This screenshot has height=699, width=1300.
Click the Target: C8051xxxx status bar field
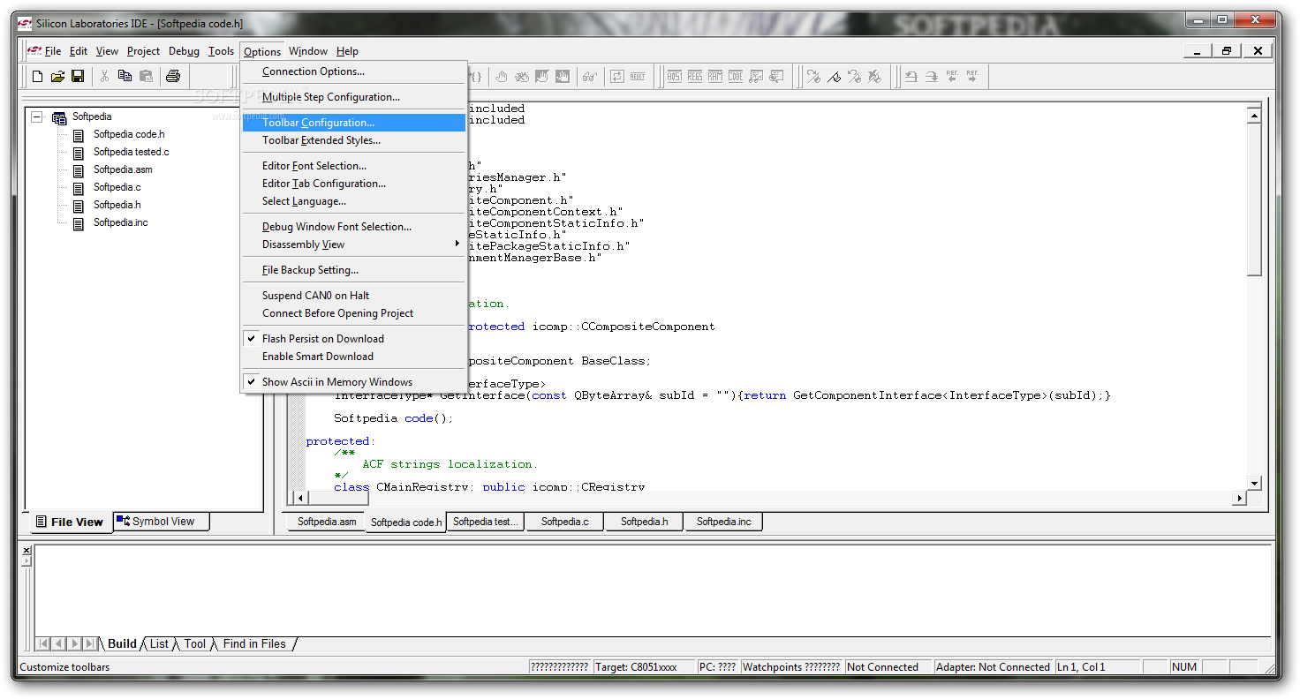pyautogui.click(x=645, y=667)
